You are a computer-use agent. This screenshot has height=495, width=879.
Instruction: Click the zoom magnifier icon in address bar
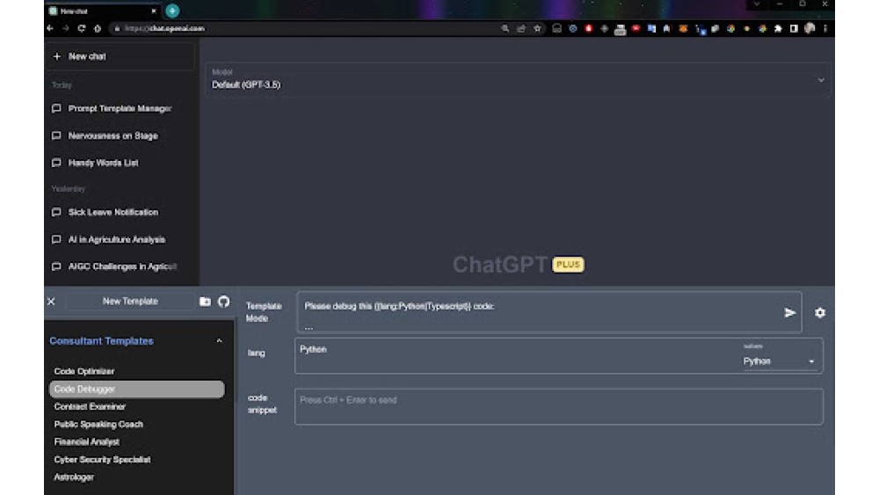click(505, 28)
